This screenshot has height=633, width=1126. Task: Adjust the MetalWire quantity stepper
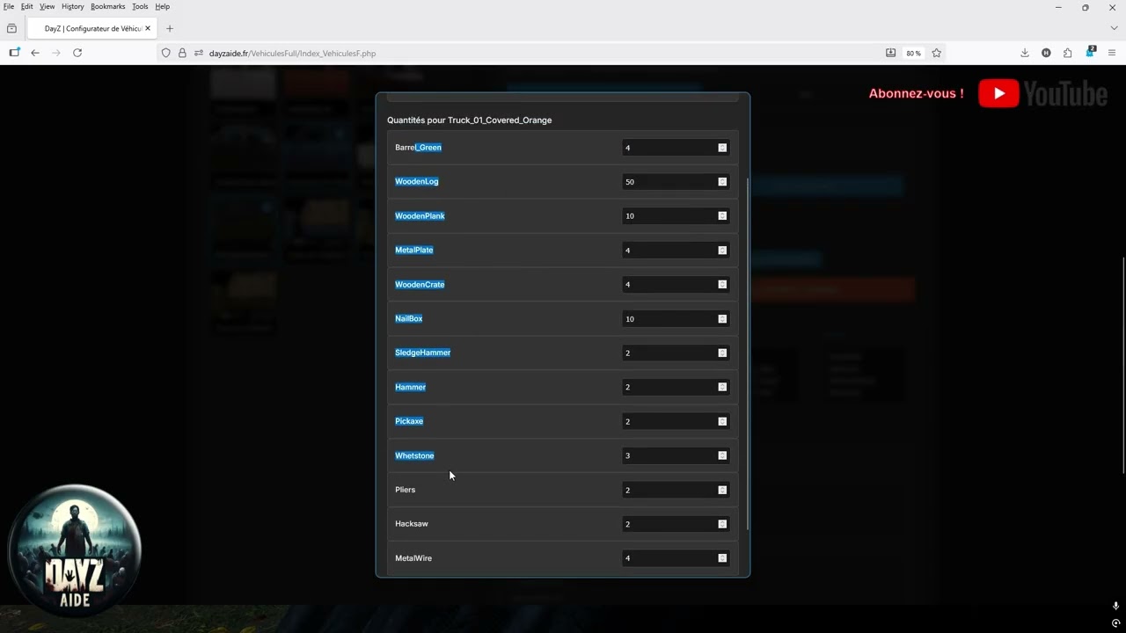722,558
